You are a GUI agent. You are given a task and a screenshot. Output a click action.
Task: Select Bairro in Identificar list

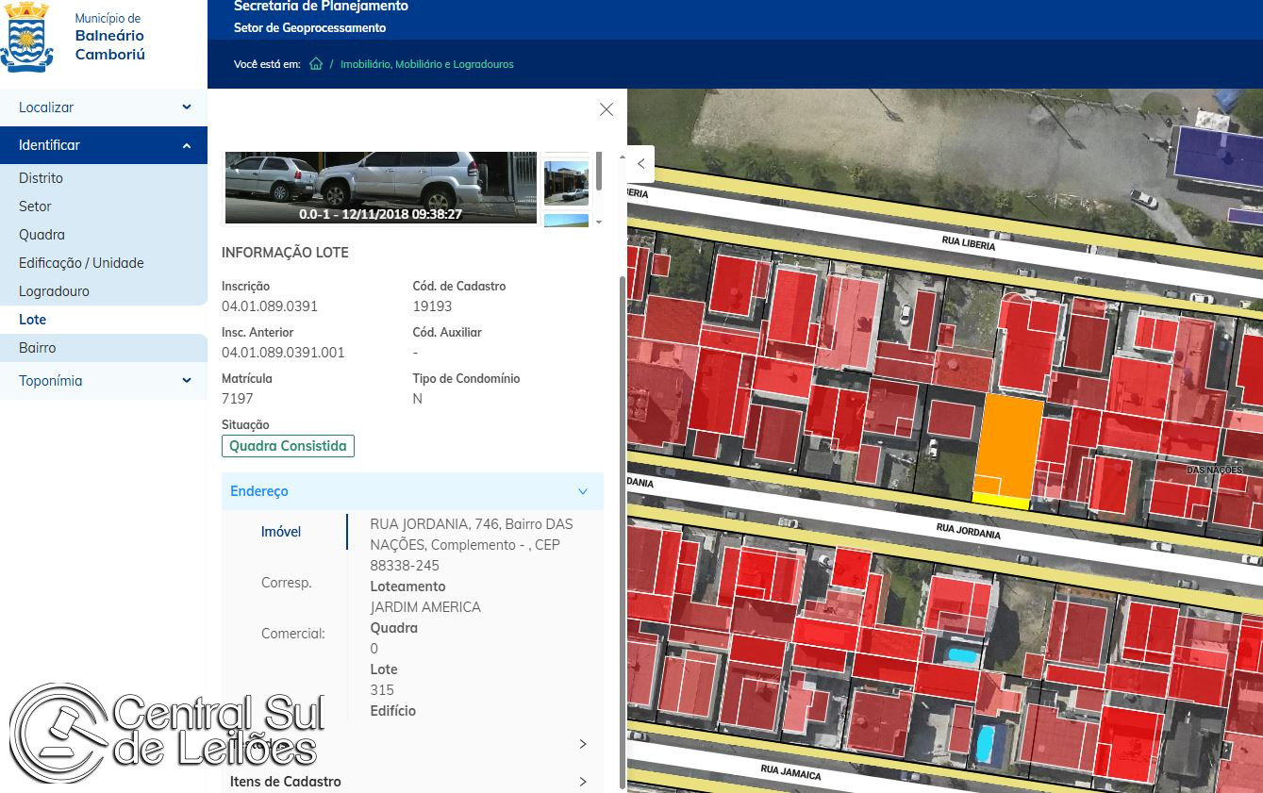coord(37,348)
